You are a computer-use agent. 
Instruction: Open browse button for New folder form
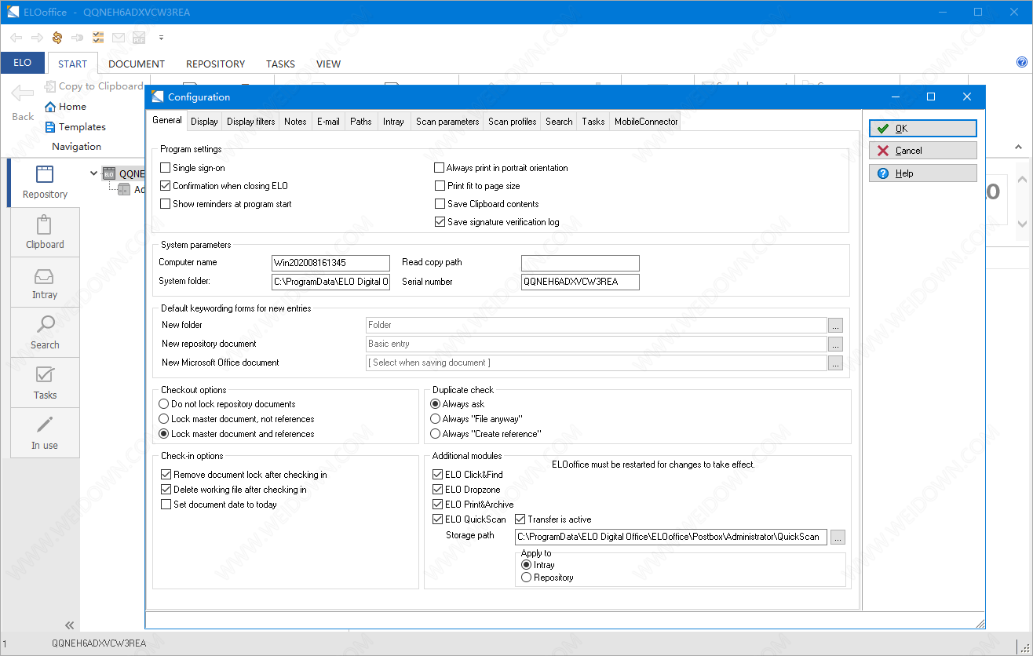835,325
